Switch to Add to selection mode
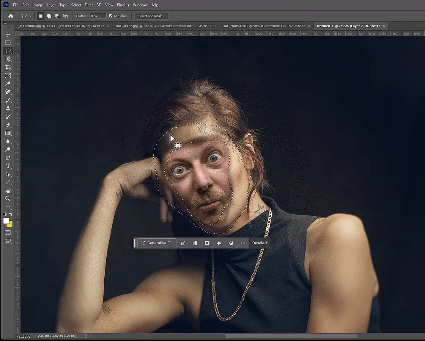 49,16
